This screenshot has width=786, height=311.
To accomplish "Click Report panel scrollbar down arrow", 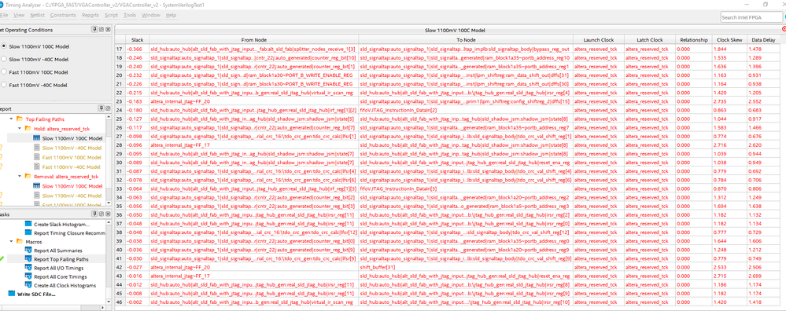I will [x=109, y=203].
